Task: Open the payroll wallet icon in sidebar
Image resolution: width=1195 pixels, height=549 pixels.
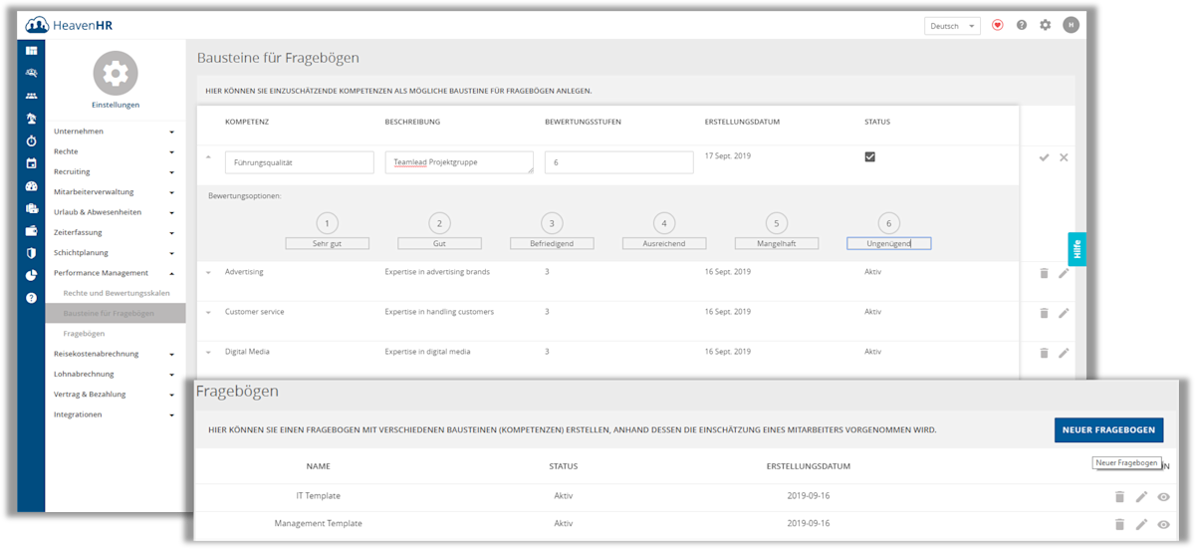Action: [x=31, y=231]
